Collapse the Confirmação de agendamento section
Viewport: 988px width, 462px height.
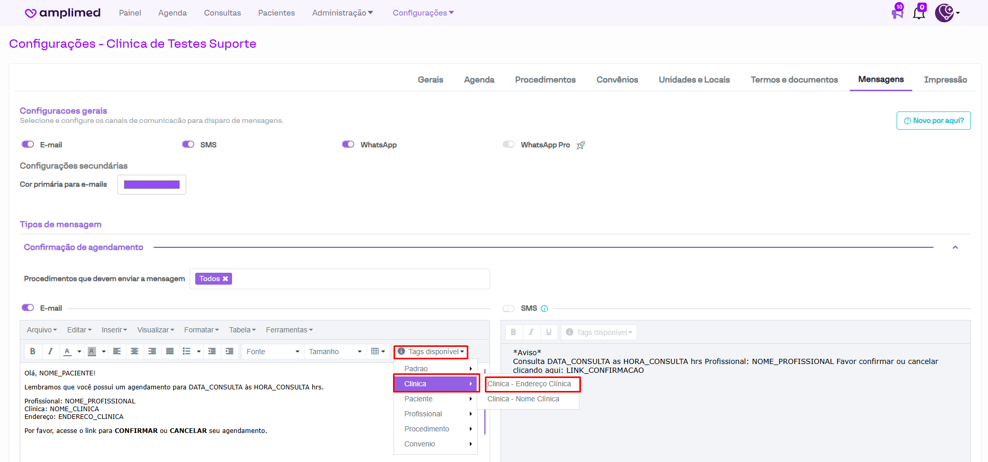955,247
